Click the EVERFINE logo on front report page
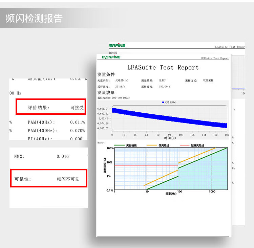254x248 pixels. (111, 57)
